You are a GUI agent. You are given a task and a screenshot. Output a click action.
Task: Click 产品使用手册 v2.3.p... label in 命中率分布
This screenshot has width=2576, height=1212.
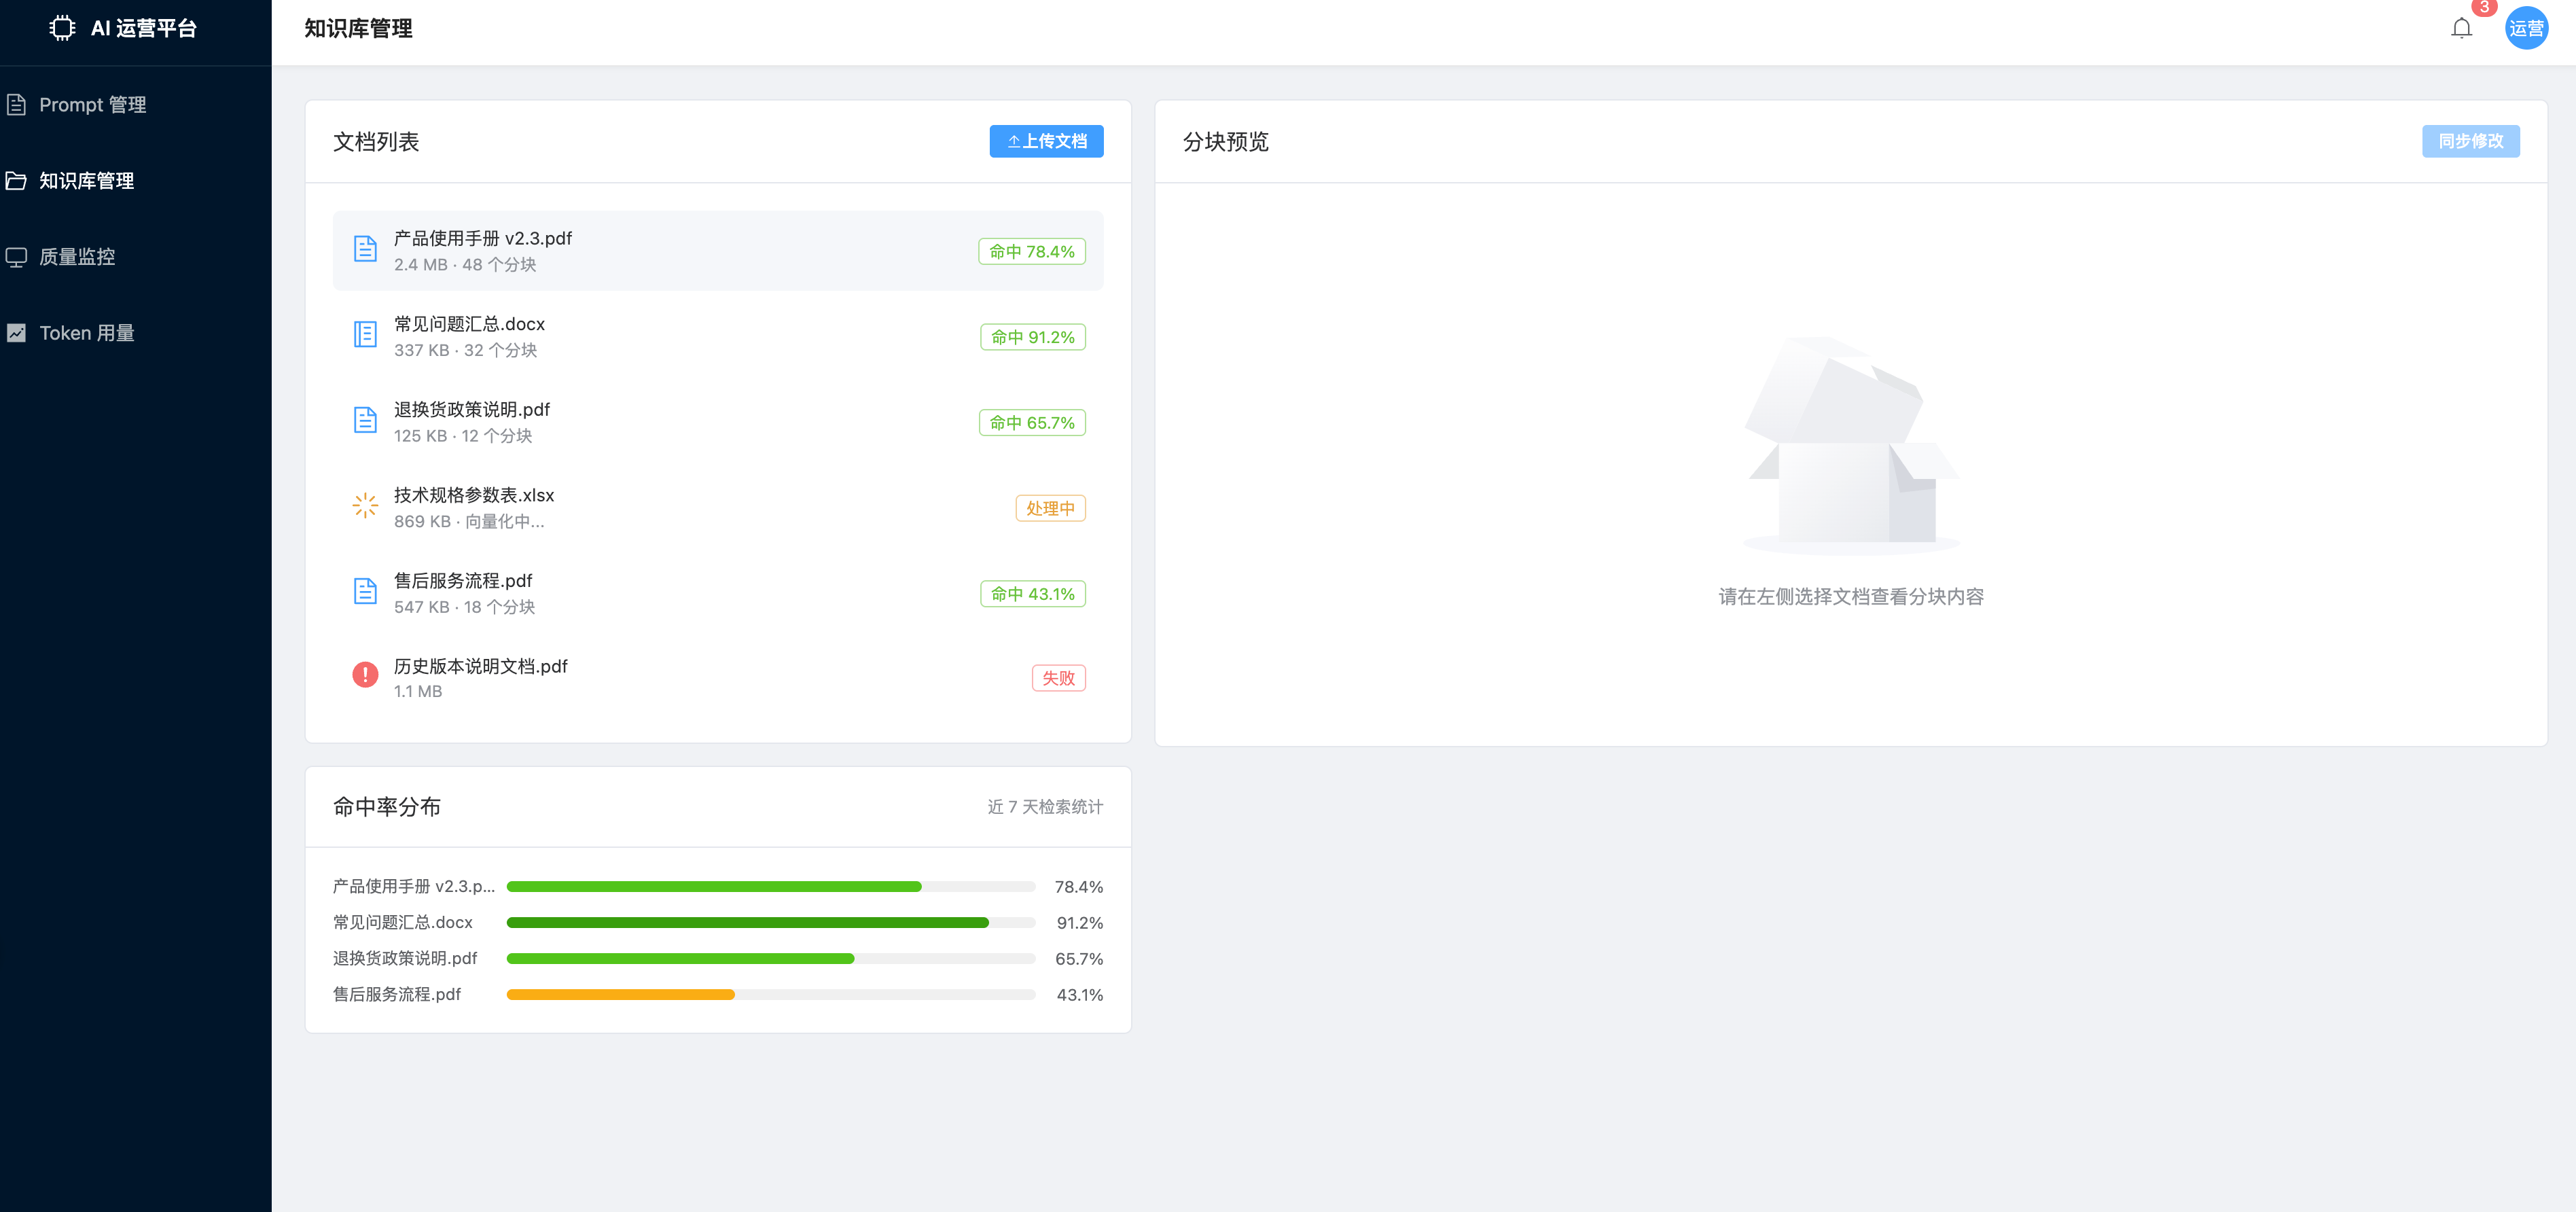(x=413, y=887)
